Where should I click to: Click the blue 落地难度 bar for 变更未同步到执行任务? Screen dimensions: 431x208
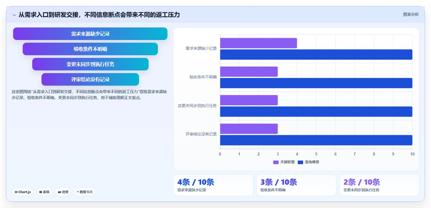[316, 112]
